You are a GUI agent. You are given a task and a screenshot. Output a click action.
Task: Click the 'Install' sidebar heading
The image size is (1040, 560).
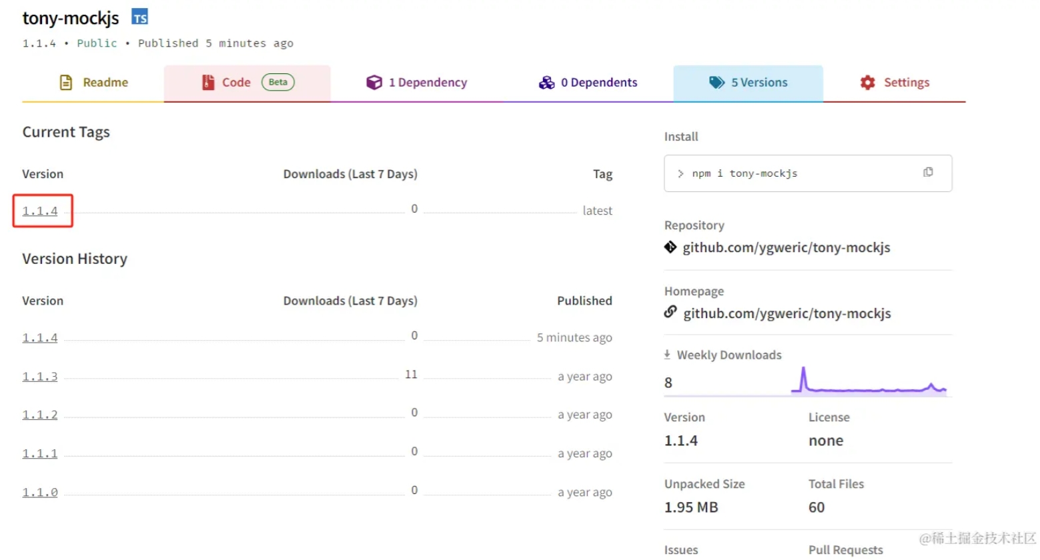coord(681,137)
